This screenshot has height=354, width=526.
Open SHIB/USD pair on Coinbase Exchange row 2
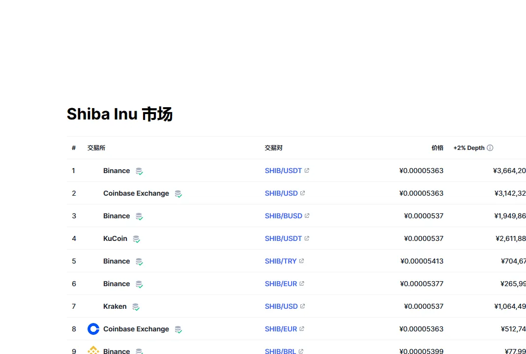click(281, 193)
